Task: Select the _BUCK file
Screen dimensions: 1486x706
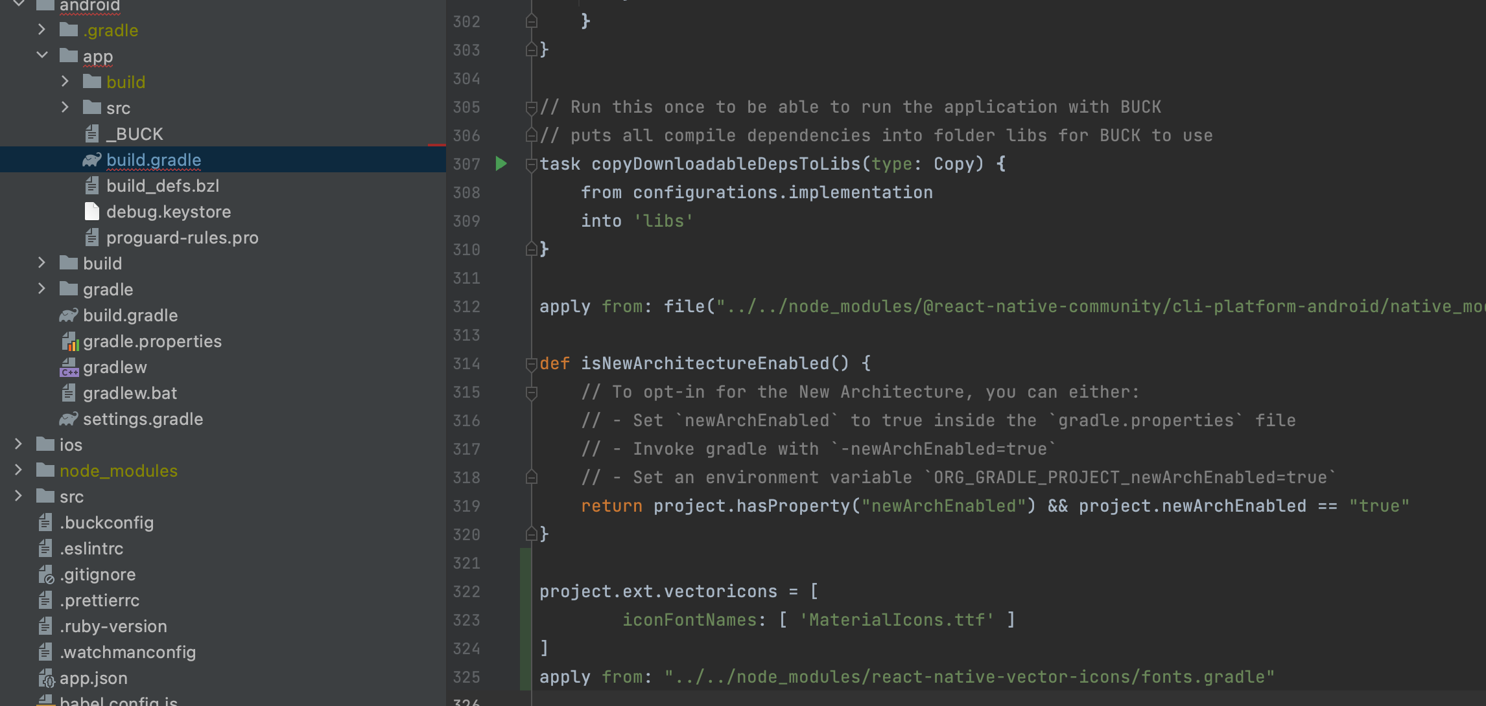Action: [x=135, y=134]
